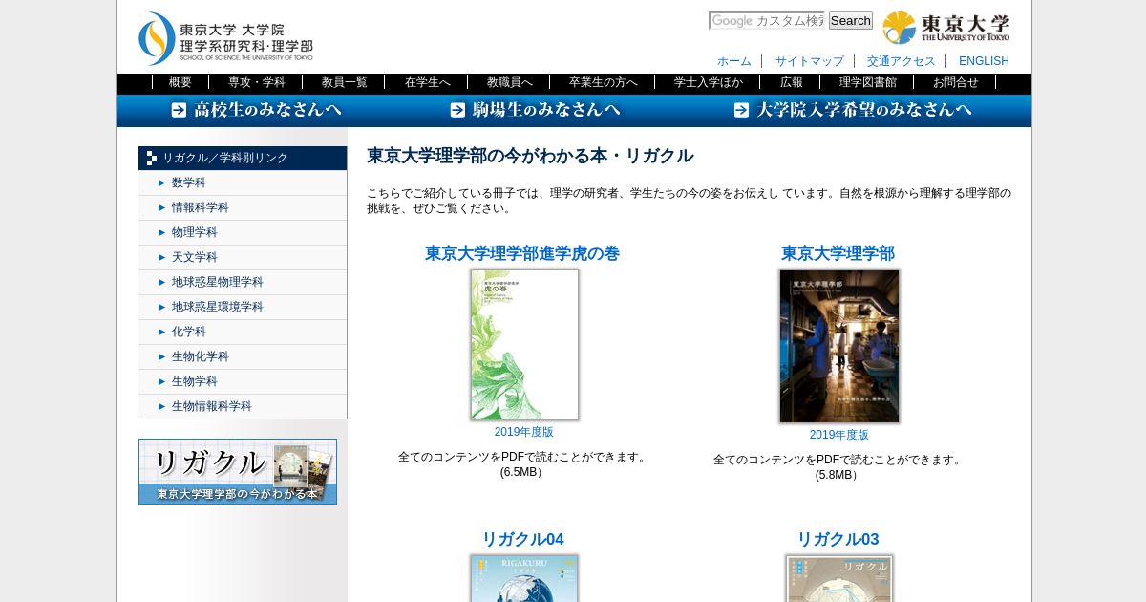Screen dimensions: 1146x602
Task: Open the リガクル04 cover thumbnail
Action: tap(524, 579)
